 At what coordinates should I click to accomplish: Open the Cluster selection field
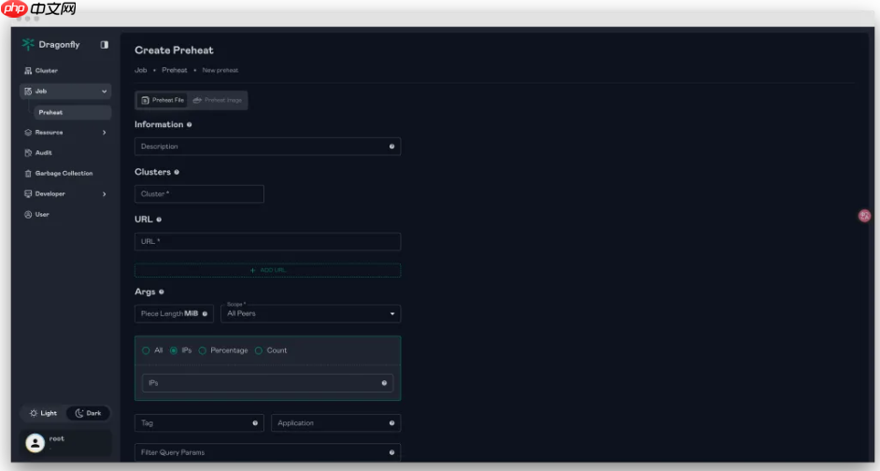pos(199,194)
